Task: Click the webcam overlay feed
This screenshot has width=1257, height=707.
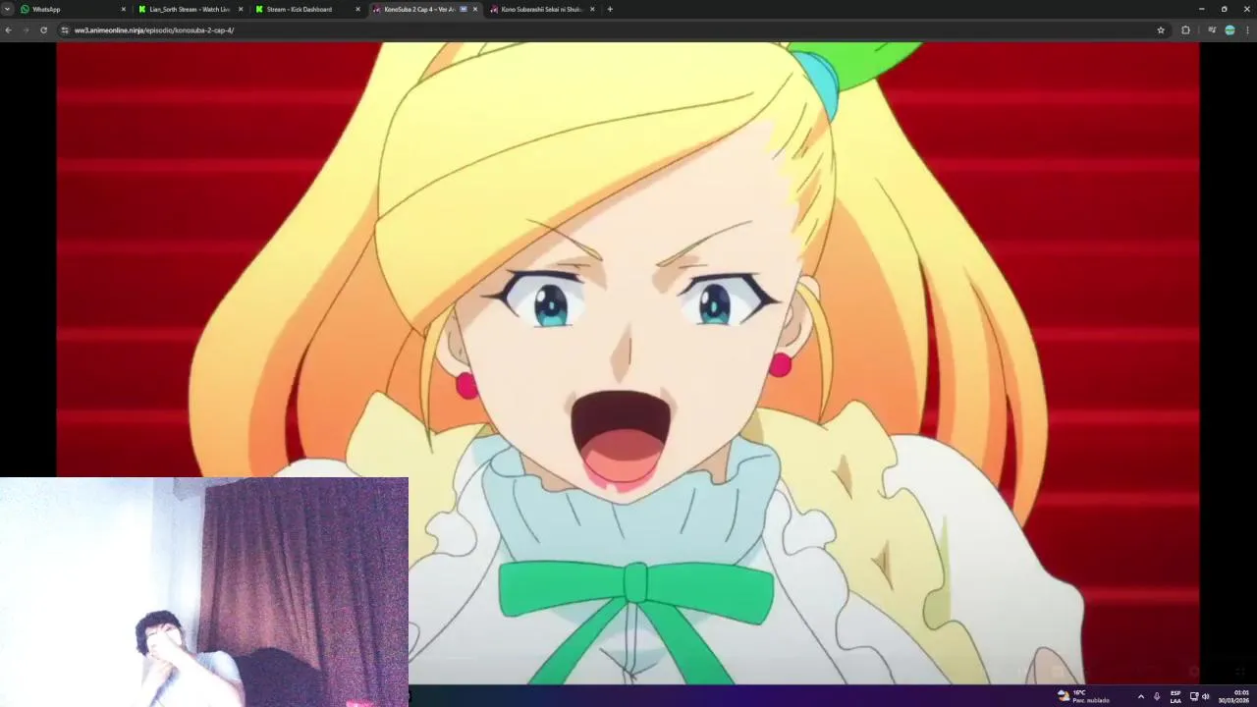Action: (x=203, y=591)
